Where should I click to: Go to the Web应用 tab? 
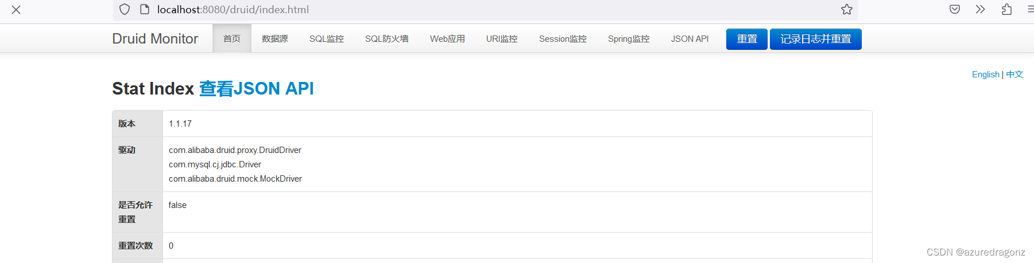pyautogui.click(x=447, y=38)
